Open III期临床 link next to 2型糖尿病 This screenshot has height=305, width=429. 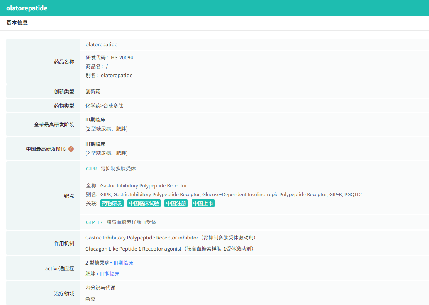click(x=123, y=263)
